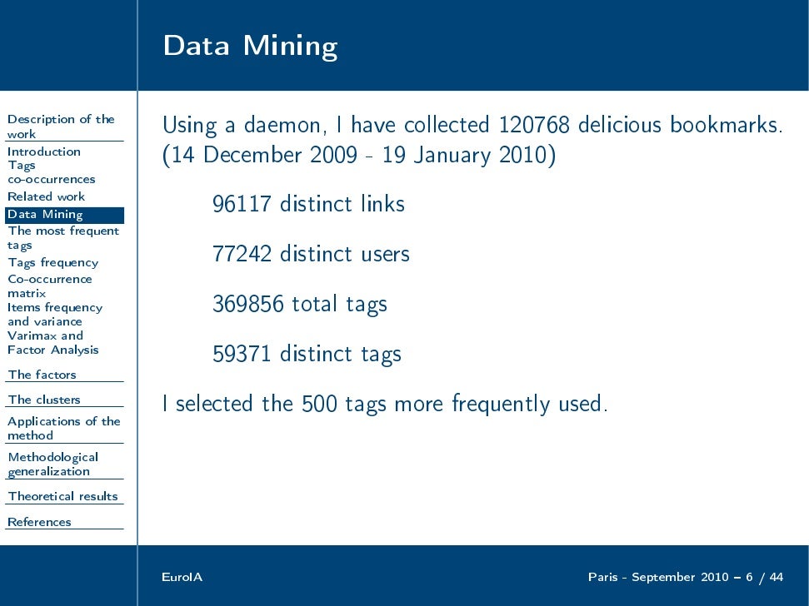
Task: Jump to 'Tags co-occurrences' in sidebar
Action: 51,172
